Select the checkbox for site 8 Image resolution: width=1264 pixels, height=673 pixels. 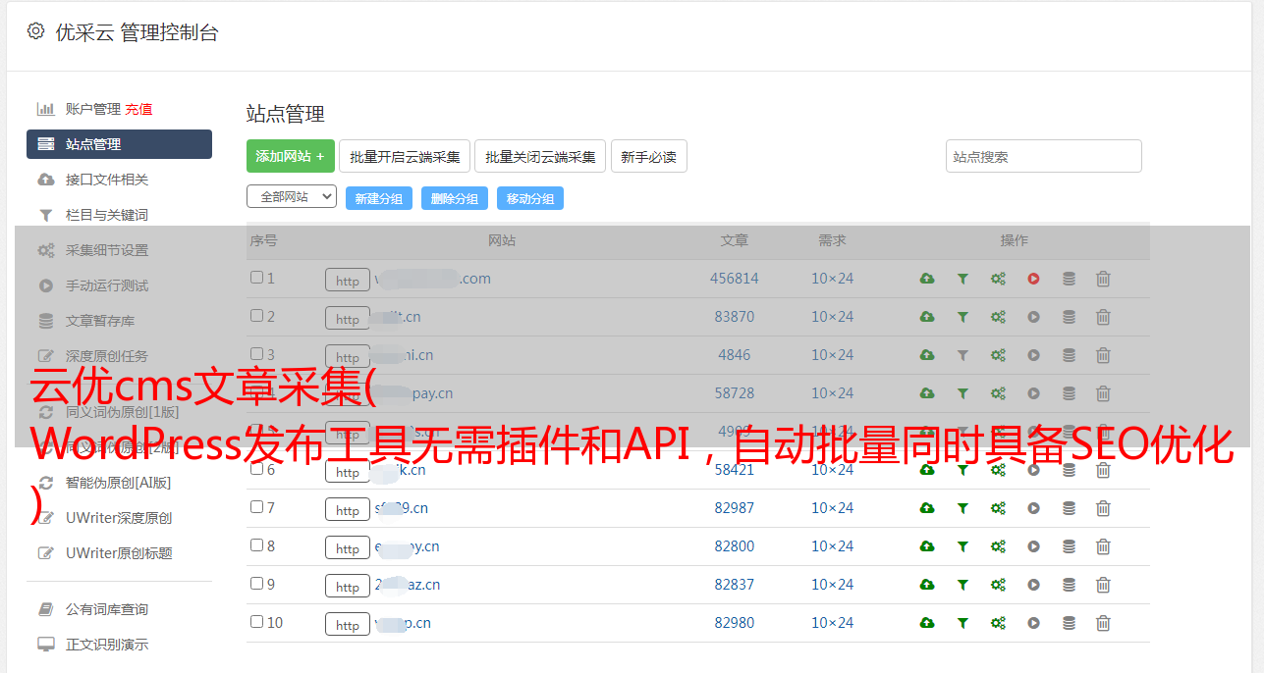tap(256, 545)
